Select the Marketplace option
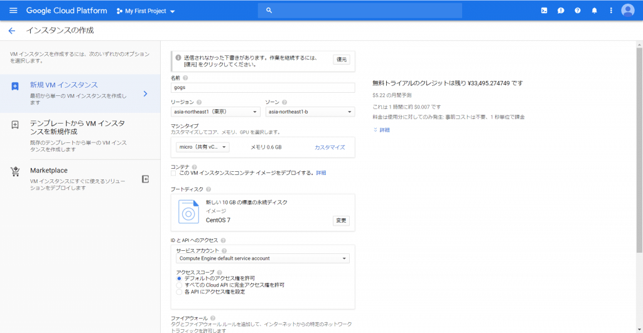 49,171
